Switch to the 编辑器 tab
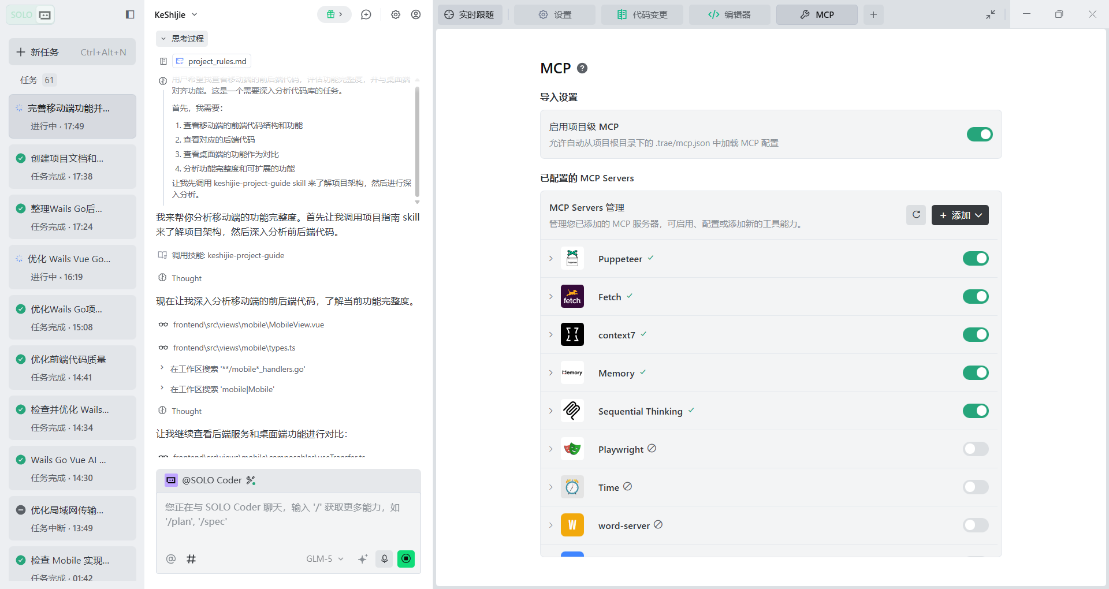Viewport: 1109px width, 589px height. click(x=730, y=14)
